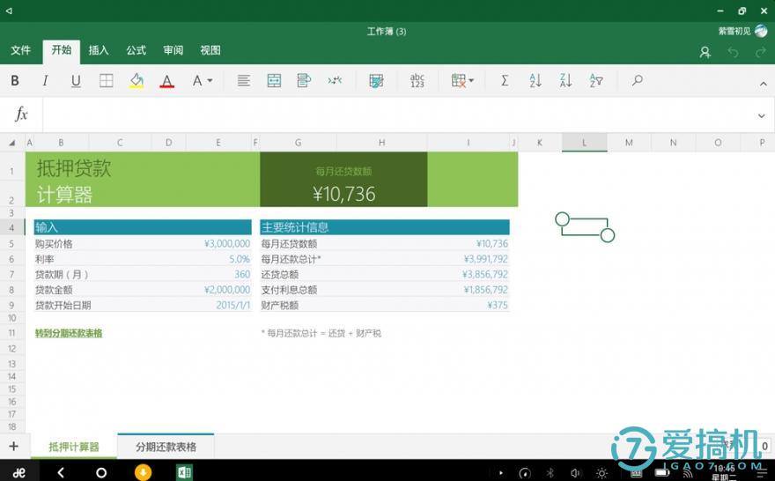775x481 pixels.
Task: Open the yellow download app in taskbar
Action: point(143,472)
